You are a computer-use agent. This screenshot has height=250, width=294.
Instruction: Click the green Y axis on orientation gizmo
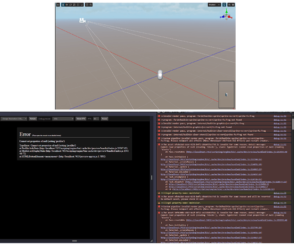tap(227, 11)
